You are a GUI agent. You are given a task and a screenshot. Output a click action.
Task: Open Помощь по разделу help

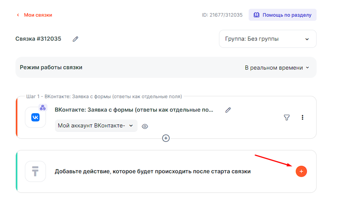click(x=282, y=15)
